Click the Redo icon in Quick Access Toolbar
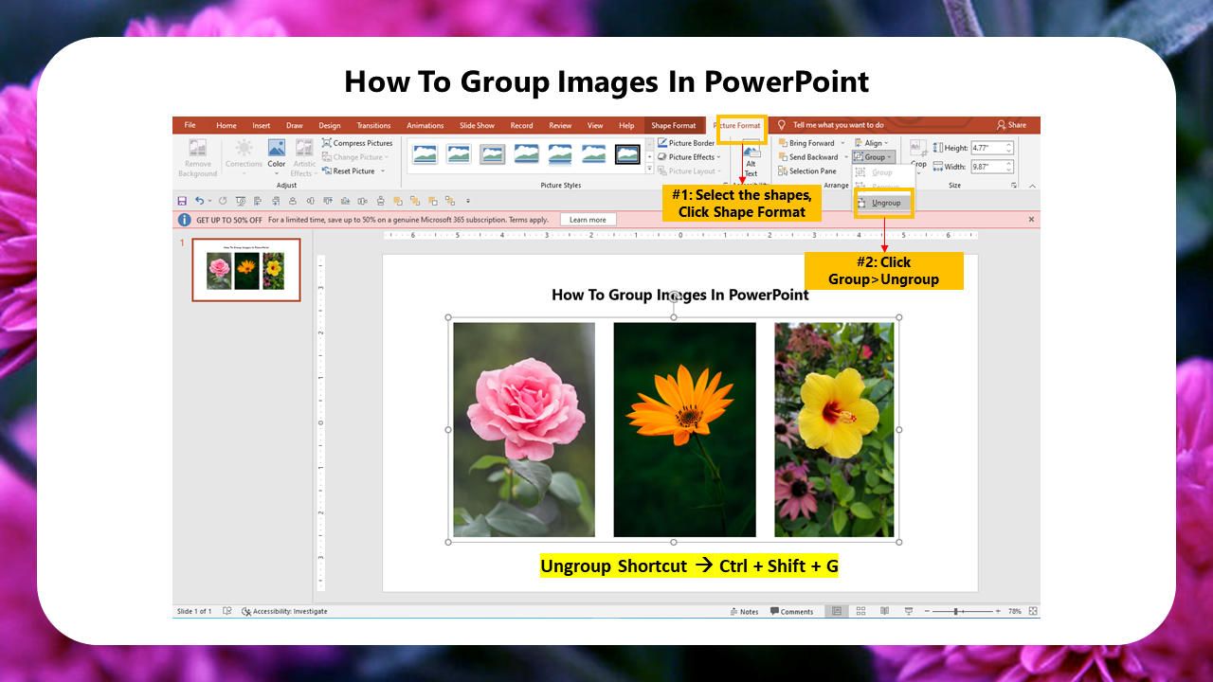The width and height of the screenshot is (1213, 682). (223, 201)
